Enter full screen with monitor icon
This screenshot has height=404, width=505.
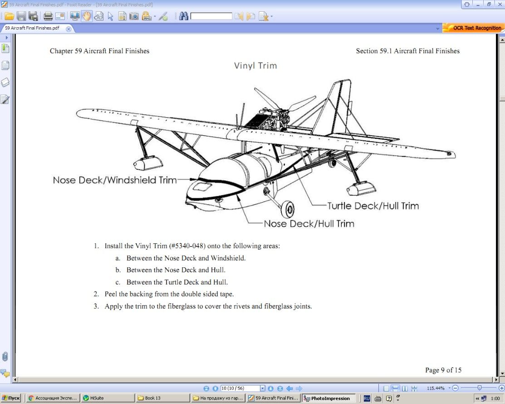pyautogui.click(x=75, y=16)
